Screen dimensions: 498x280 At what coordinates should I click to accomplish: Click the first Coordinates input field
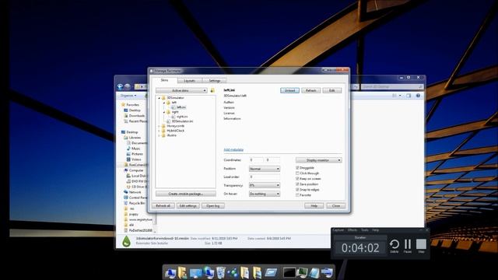[256, 160]
